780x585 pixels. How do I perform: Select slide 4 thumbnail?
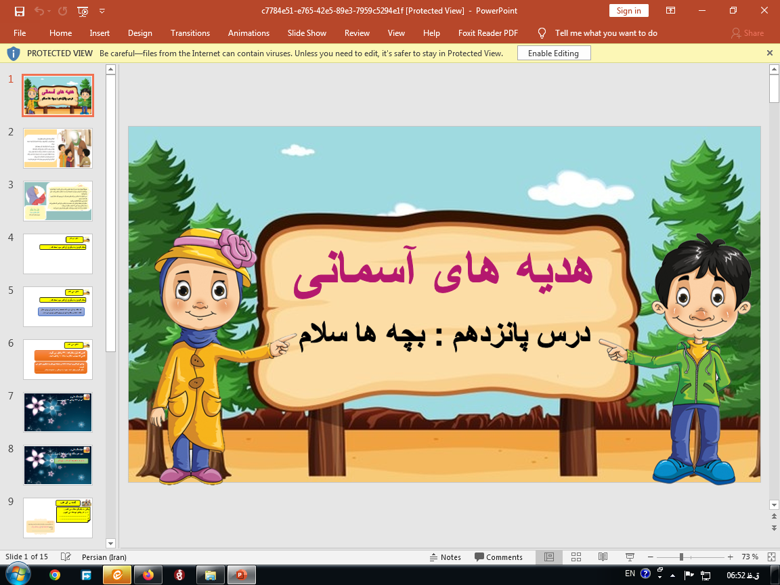tap(58, 254)
